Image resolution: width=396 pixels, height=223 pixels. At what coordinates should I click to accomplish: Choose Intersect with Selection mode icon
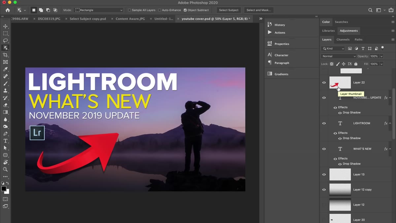point(55,10)
